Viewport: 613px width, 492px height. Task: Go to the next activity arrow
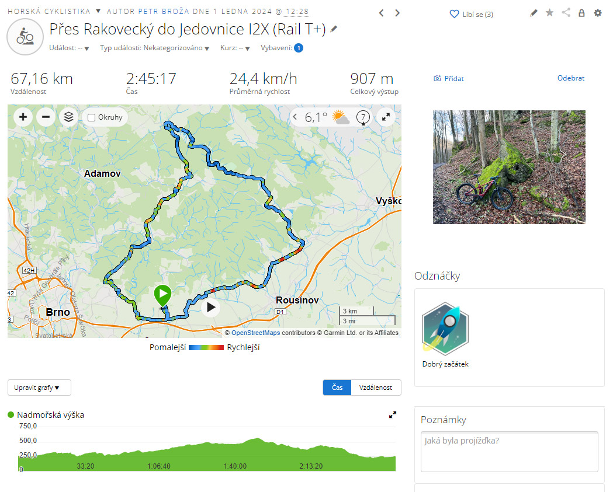[397, 13]
